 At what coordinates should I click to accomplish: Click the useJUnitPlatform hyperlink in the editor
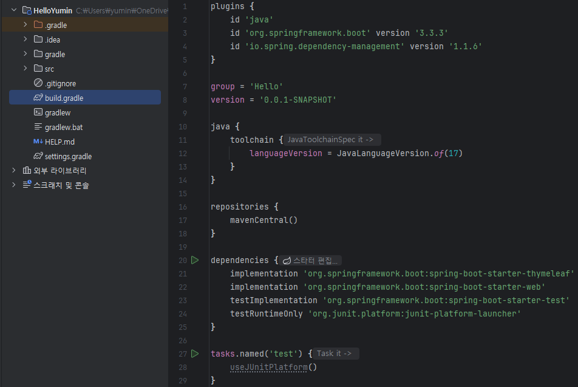pos(268,367)
